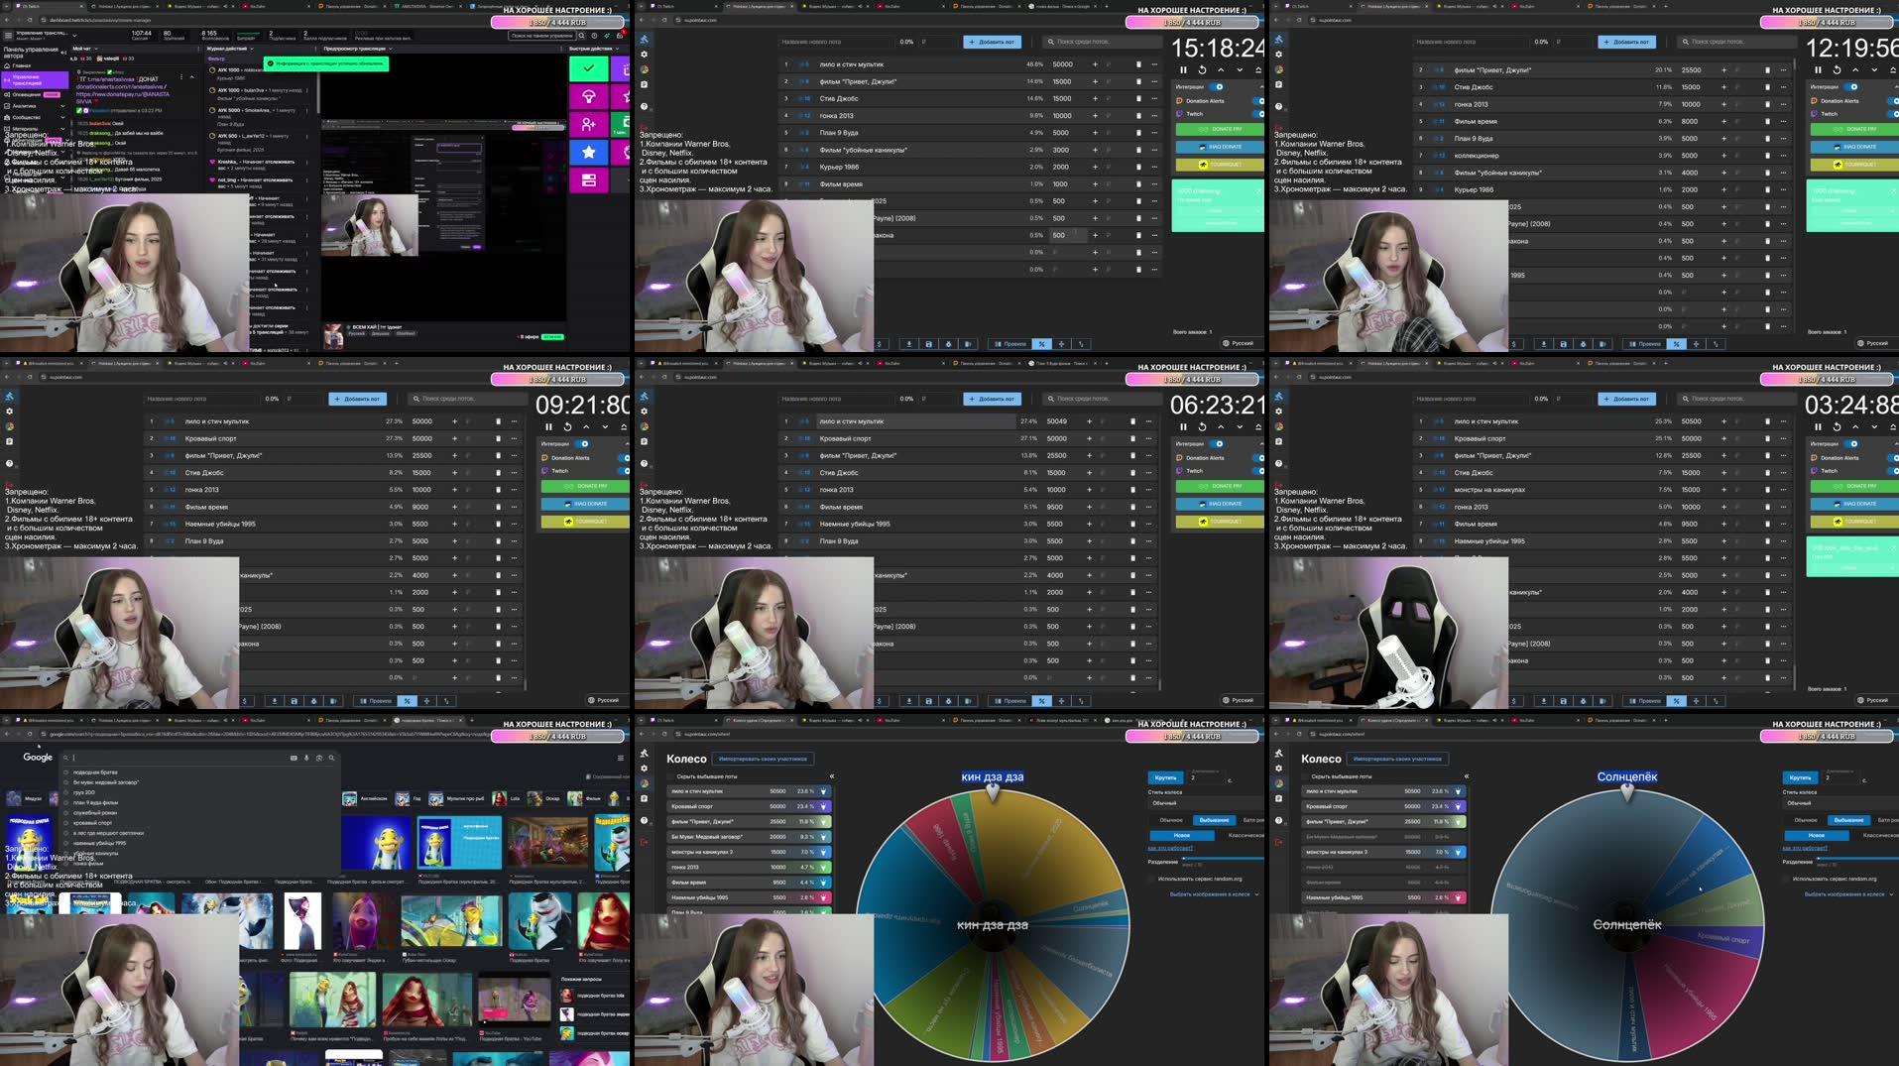The image size is (1899, 1066).
Task: Pause the auction countdown timer
Action: (x=1183, y=70)
